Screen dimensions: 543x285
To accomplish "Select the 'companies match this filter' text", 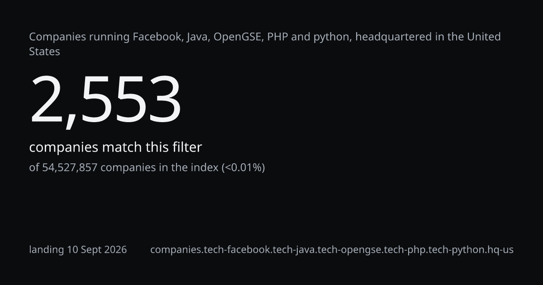I will (115, 147).
